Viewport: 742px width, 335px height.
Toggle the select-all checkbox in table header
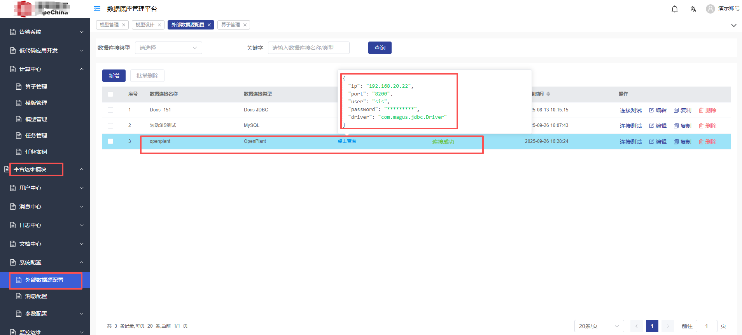(110, 94)
